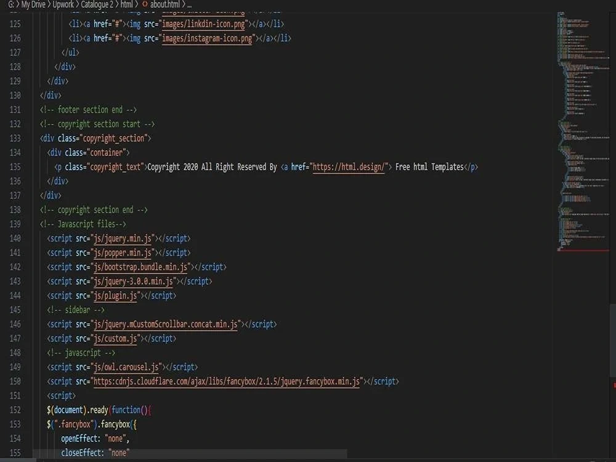Follow the js/jquery.min.js script link
616x462 pixels.
(x=123, y=238)
